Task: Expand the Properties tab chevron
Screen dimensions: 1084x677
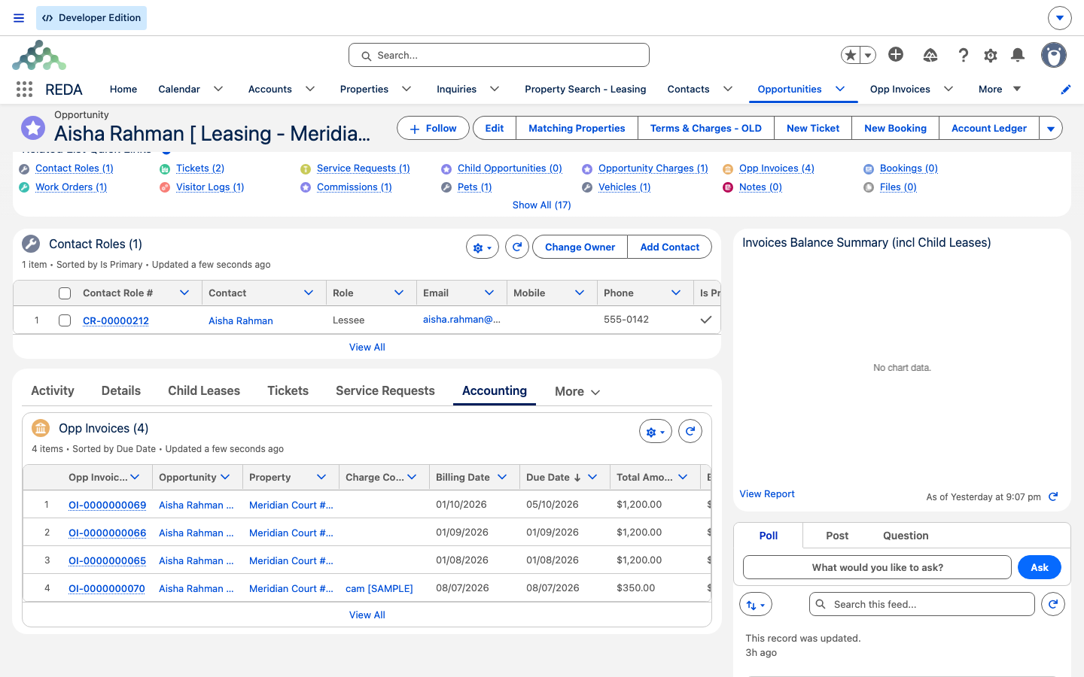Action: [x=406, y=89]
